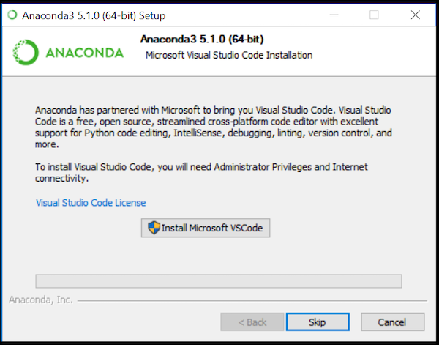Click the Anaconda icon in title bar
The image size is (439, 345).
tap(12, 15)
